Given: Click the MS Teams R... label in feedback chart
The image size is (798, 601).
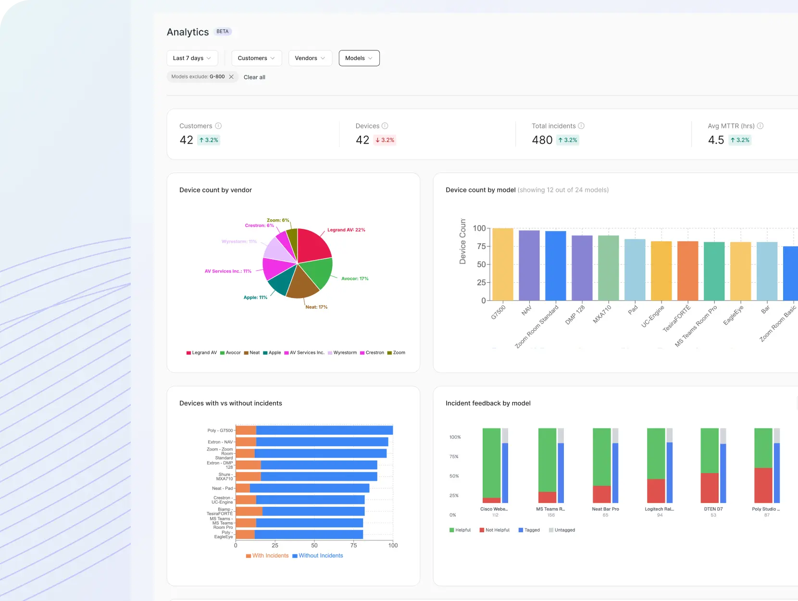Looking at the screenshot, I should [x=551, y=509].
